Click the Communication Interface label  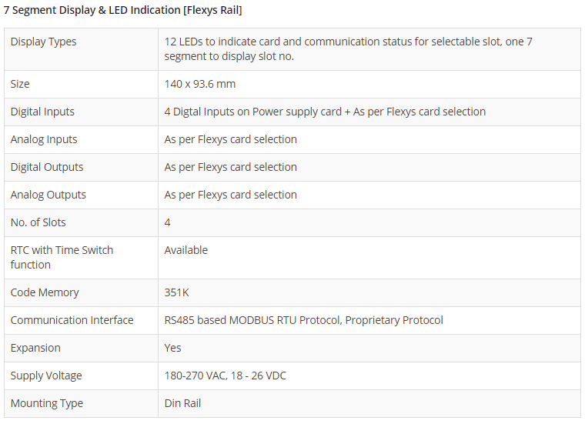tap(72, 320)
